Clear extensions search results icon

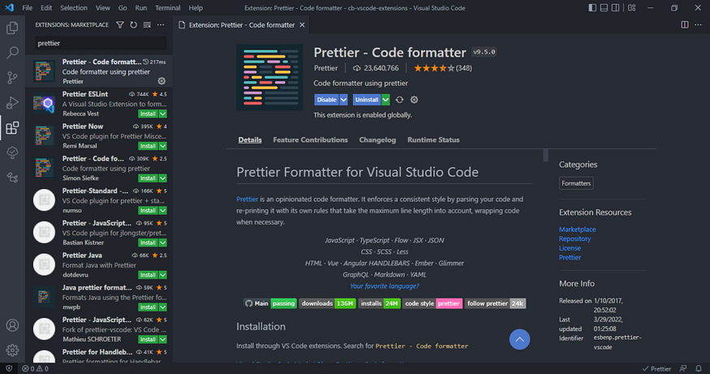tap(147, 25)
